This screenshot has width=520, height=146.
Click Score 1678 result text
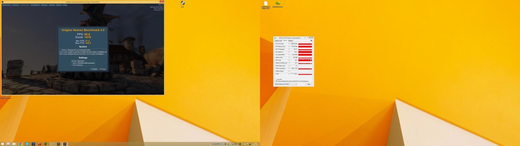point(83,37)
